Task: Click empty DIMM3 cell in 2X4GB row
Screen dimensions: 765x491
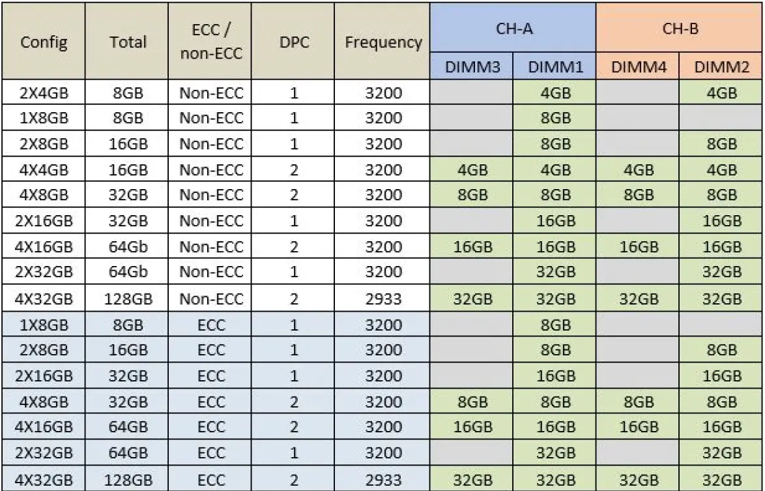Action: click(x=471, y=93)
